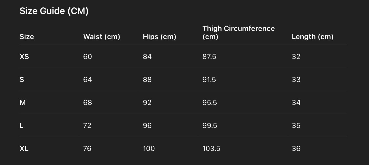
Task: Select the M size row label
Action: 23,102
